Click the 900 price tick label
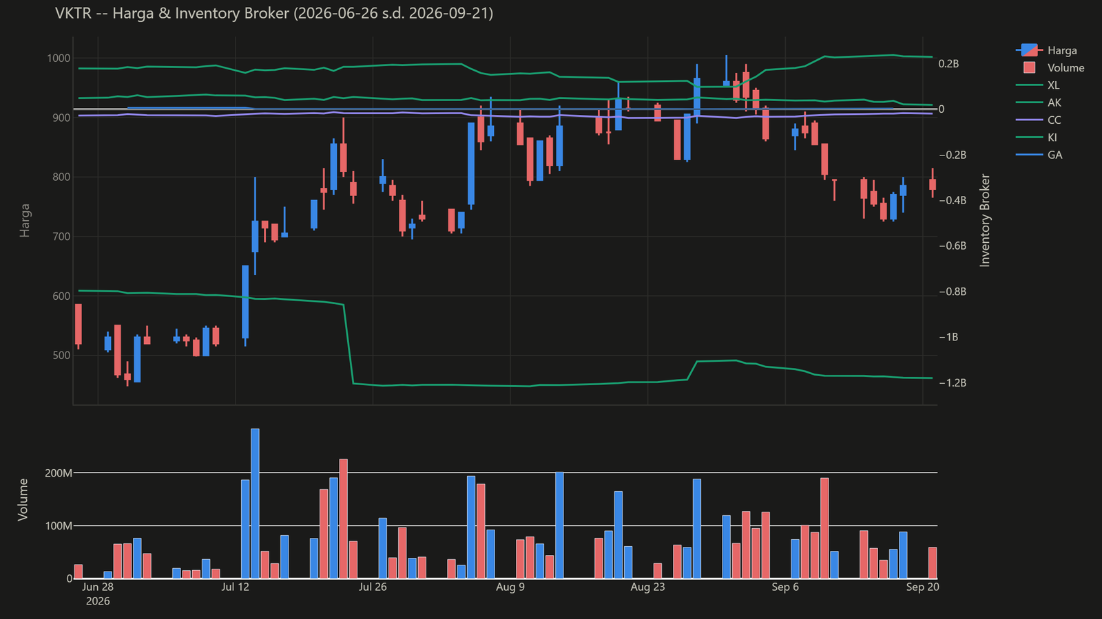1102x619 pixels. pyautogui.click(x=61, y=118)
